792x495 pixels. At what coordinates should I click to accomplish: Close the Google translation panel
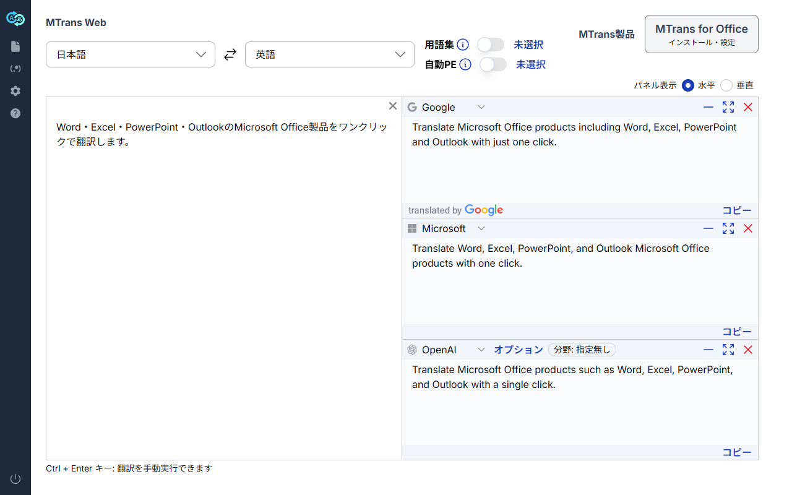coord(748,107)
